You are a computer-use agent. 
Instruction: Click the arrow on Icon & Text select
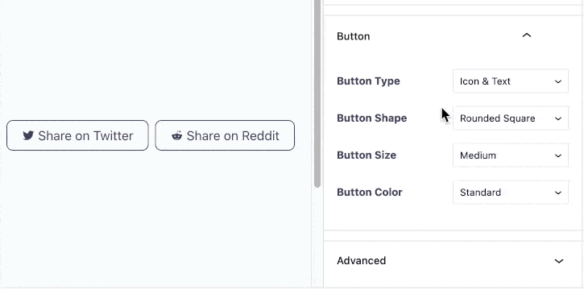558,81
